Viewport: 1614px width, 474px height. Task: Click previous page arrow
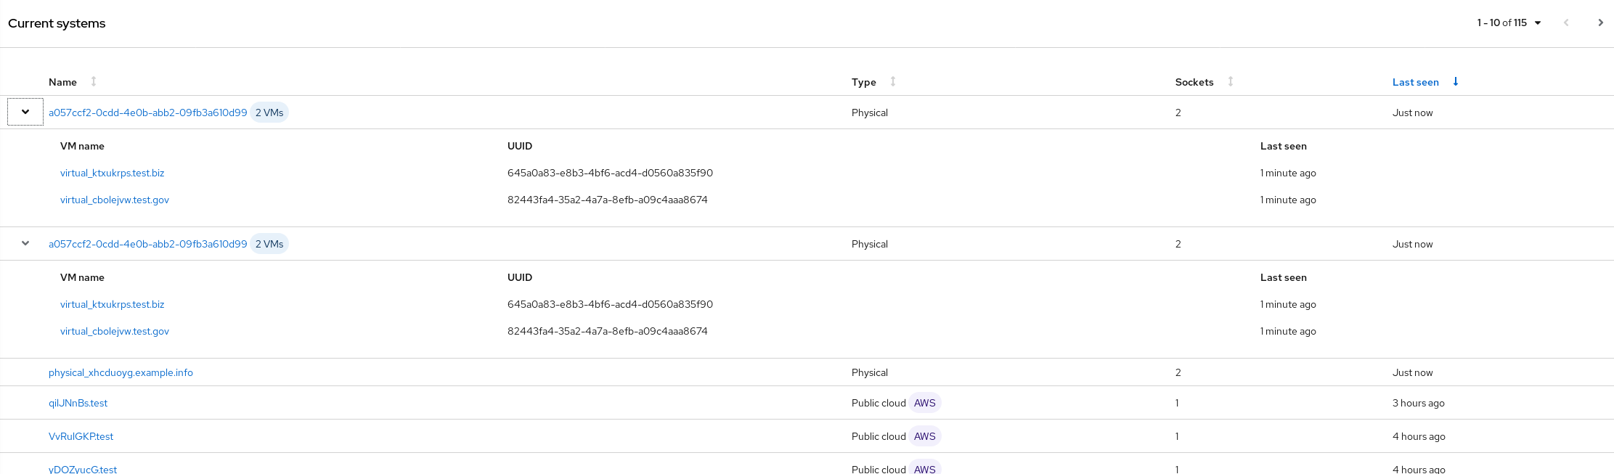(1566, 23)
